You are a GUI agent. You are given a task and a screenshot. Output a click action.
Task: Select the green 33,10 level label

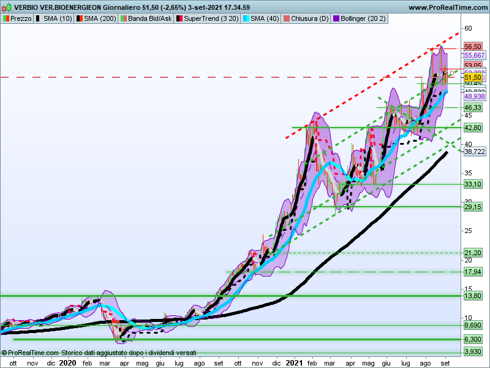point(473,184)
